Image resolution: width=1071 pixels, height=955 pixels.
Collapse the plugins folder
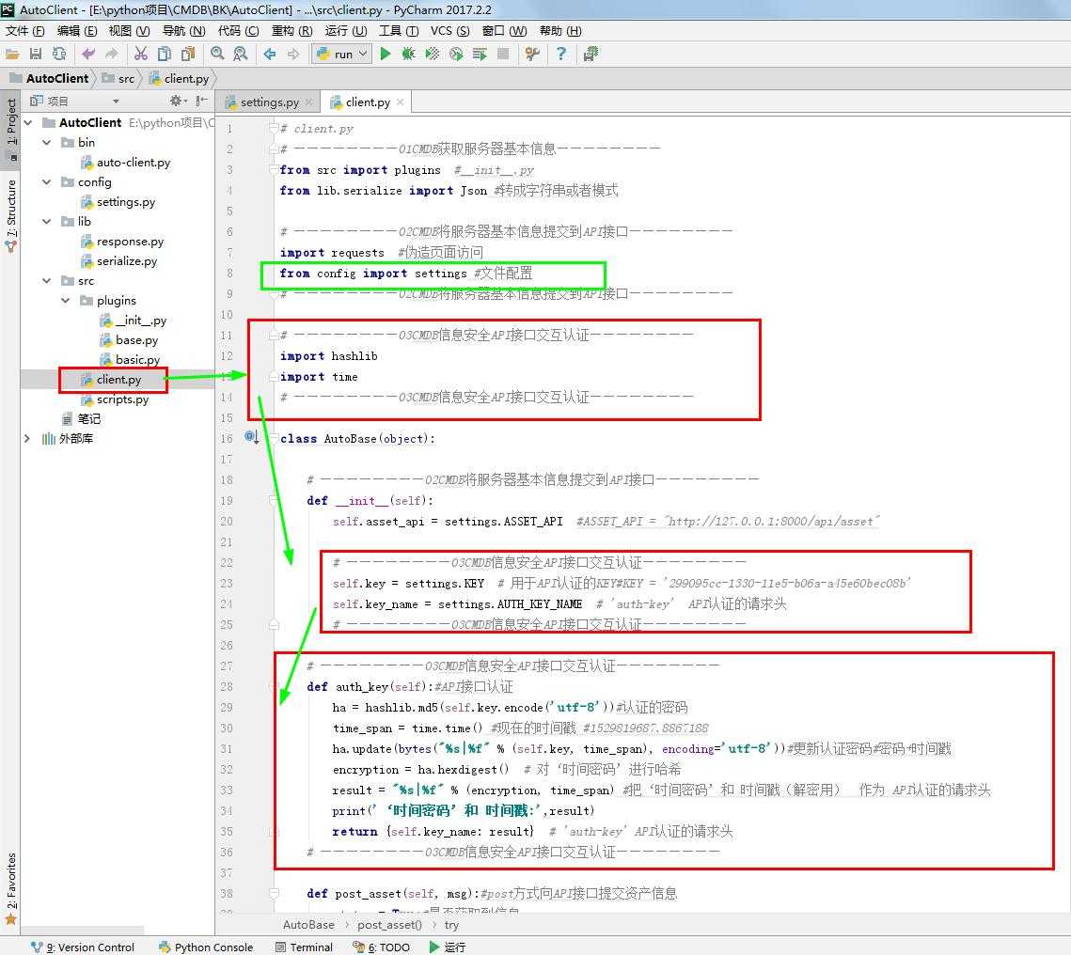(66, 301)
